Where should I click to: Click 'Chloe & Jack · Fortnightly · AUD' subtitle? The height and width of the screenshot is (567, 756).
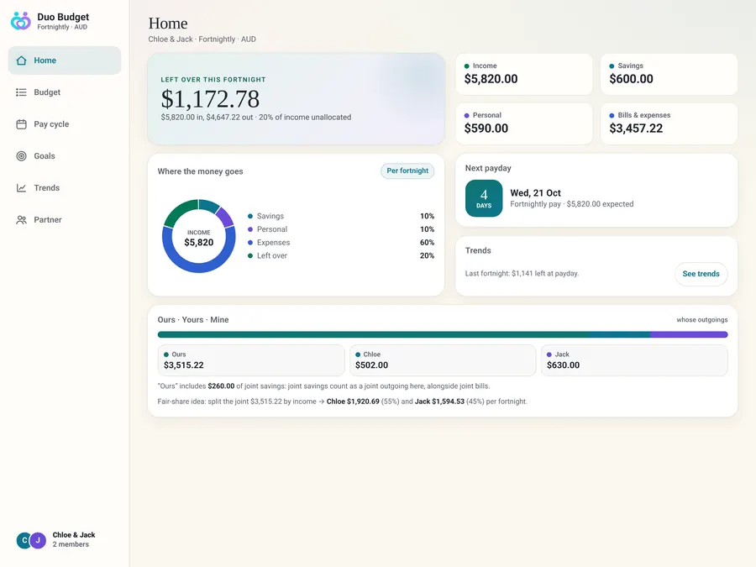(202, 39)
